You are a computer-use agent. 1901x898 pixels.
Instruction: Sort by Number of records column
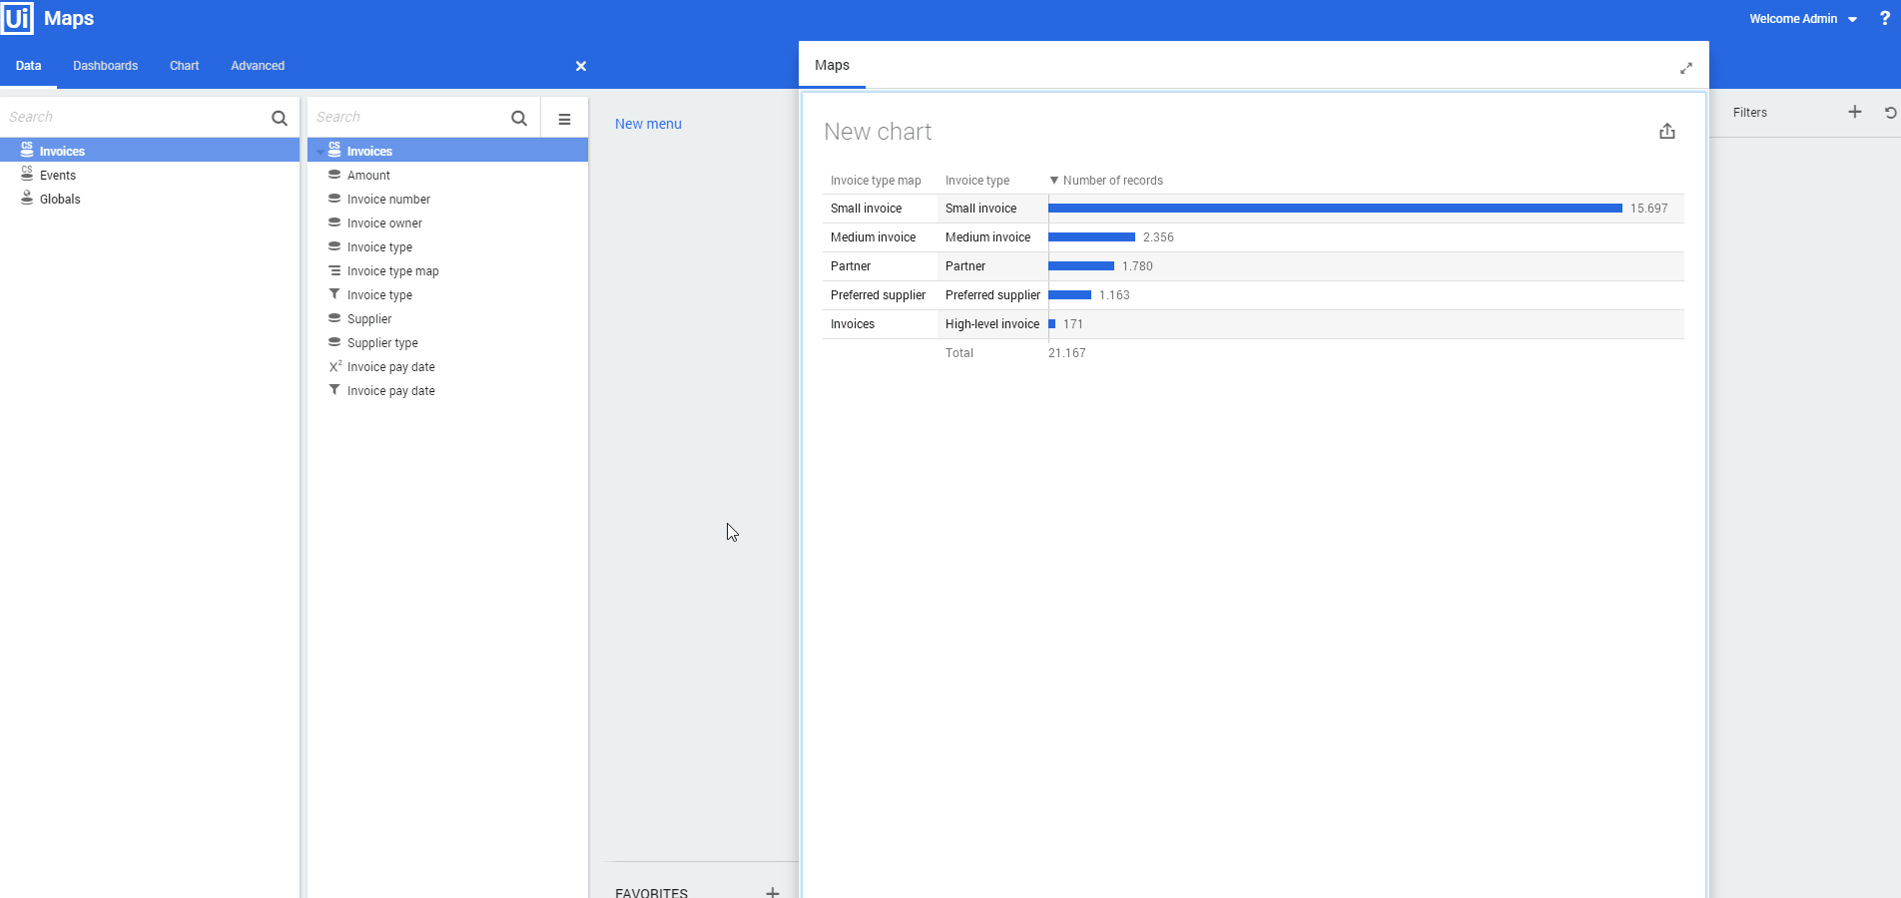pos(1111,181)
